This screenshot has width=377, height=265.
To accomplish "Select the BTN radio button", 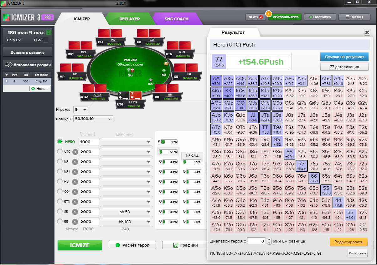I will click(x=60, y=201).
